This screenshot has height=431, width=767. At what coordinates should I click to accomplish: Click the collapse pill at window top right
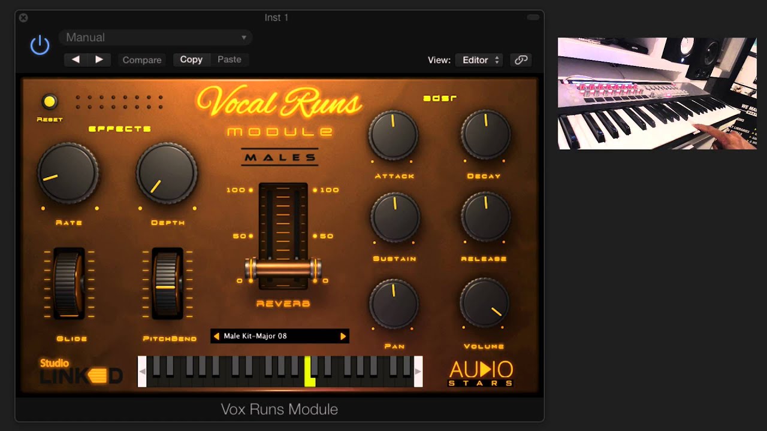click(x=533, y=18)
